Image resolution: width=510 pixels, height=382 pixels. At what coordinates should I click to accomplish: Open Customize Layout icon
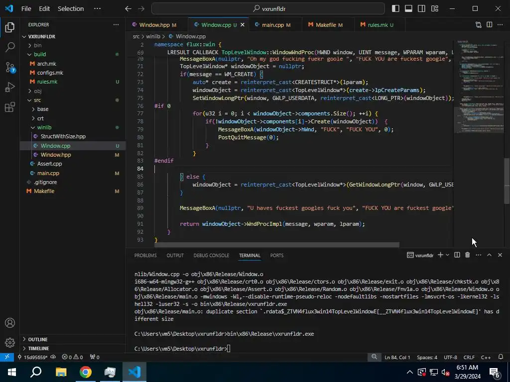click(x=434, y=9)
